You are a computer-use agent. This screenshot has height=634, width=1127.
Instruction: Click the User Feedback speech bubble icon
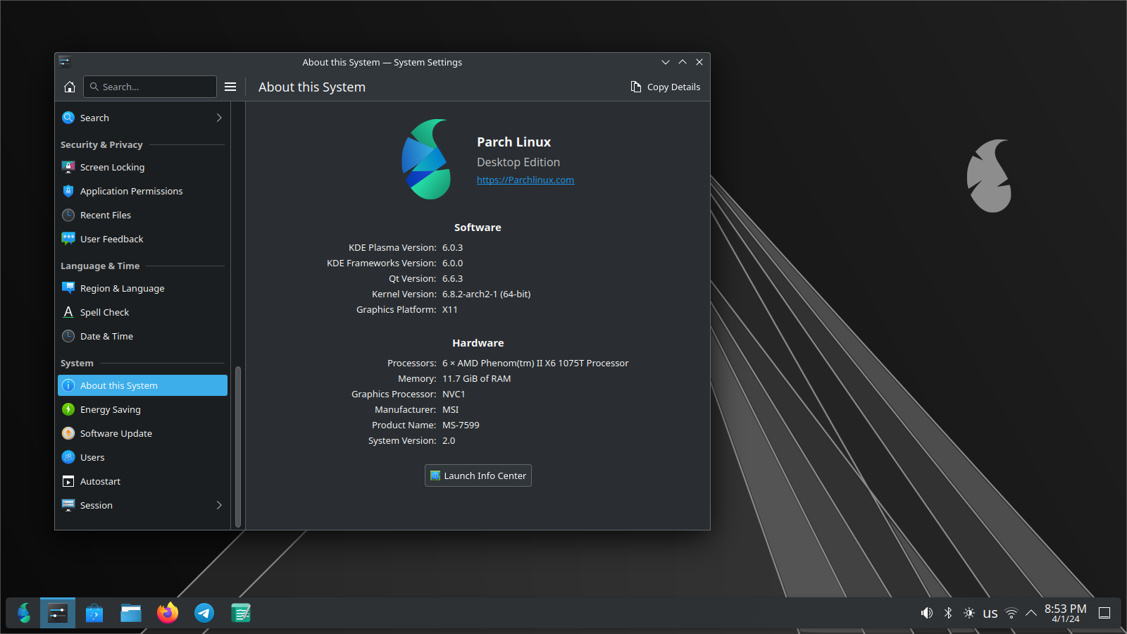[x=68, y=239]
